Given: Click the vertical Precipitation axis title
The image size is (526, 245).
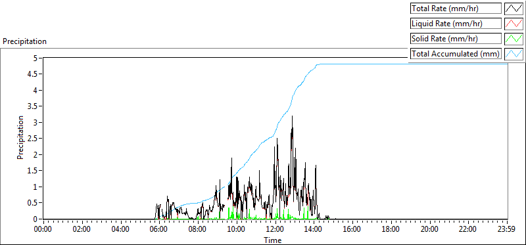Looking at the screenshot, I should pyautogui.click(x=21, y=138).
